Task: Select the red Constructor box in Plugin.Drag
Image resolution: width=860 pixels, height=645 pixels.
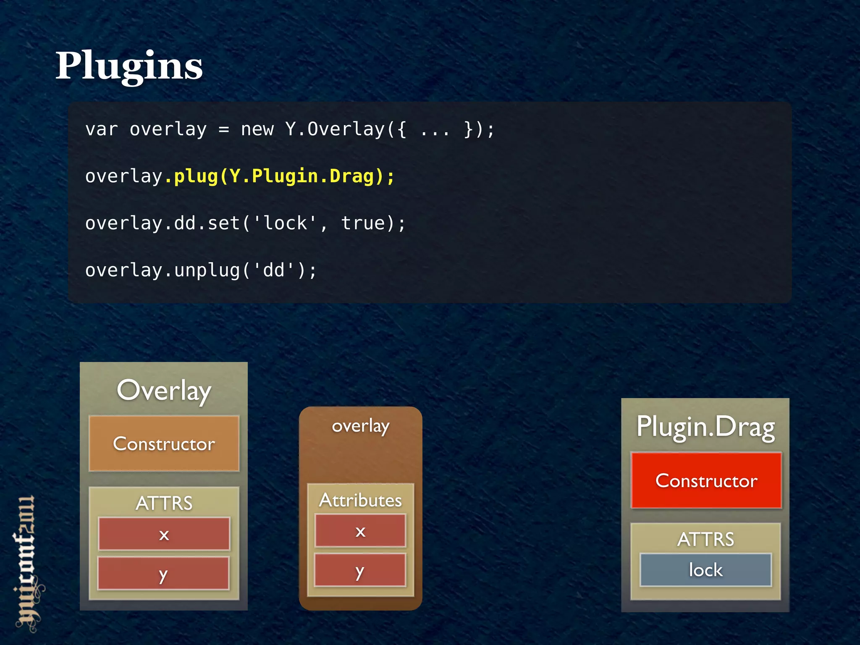Action: click(706, 480)
